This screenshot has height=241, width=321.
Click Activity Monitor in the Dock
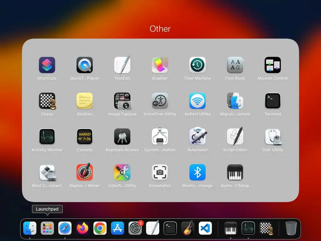pos(248,228)
